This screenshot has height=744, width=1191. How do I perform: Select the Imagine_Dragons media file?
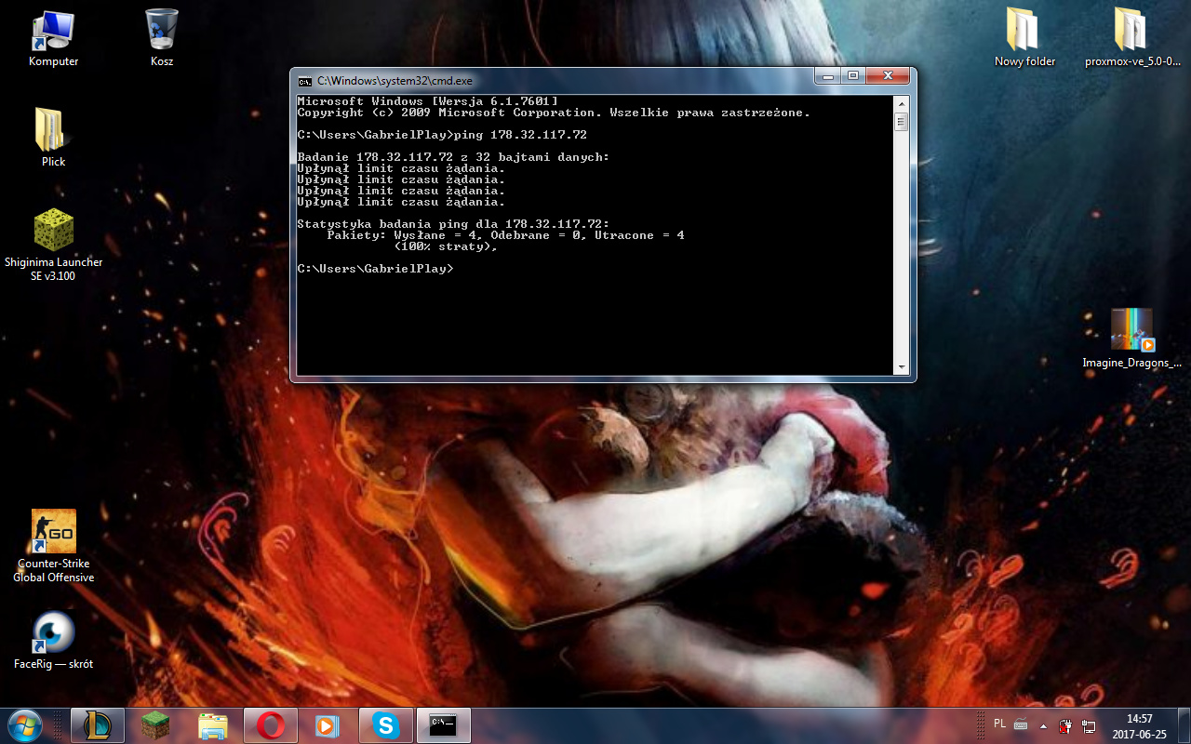click(1131, 329)
